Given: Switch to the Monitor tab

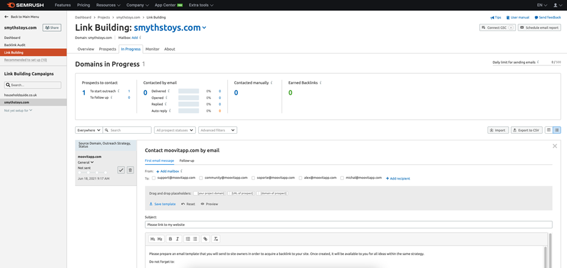Looking at the screenshot, I should pyautogui.click(x=152, y=49).
